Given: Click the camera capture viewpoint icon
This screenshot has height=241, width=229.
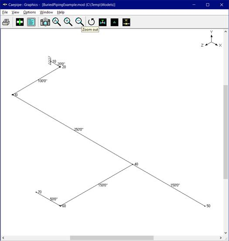Looking at the screenshot, I should pos(45,22).
